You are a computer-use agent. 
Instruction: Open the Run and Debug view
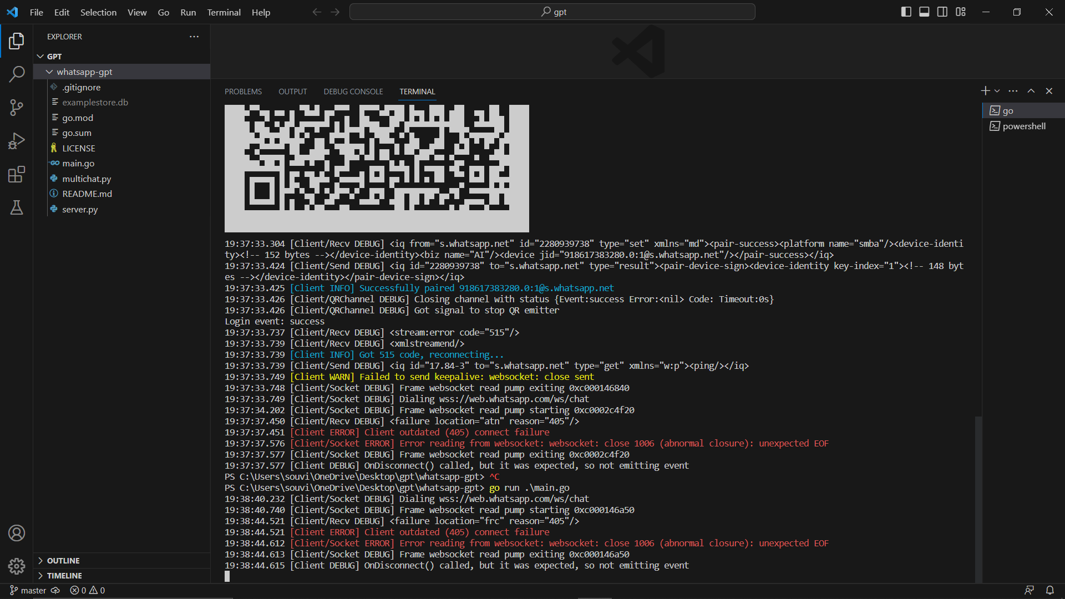17,141
